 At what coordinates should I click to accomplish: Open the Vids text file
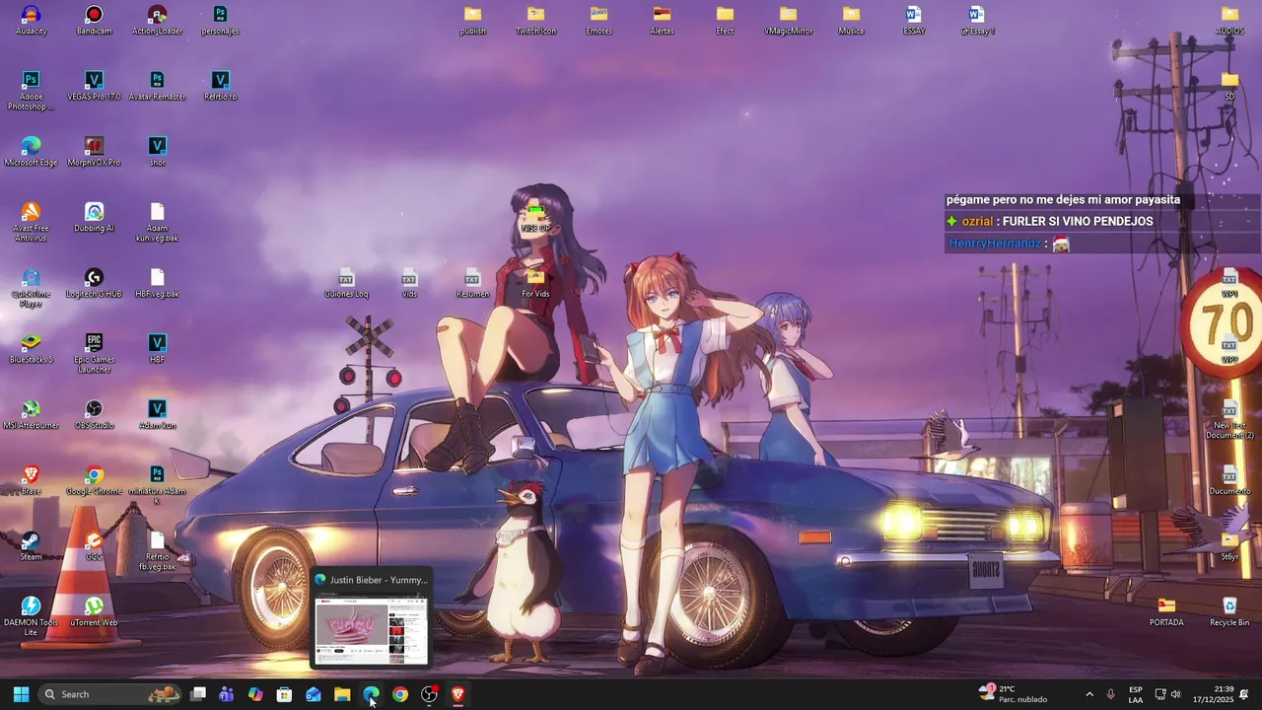click(x=409, y=284)
